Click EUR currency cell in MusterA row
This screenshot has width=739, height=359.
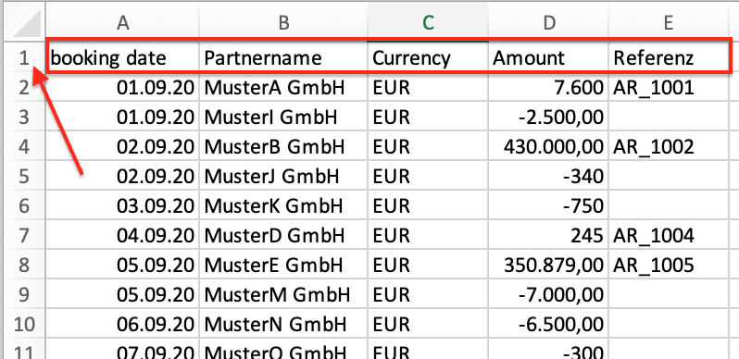click(x=428, y=88)
